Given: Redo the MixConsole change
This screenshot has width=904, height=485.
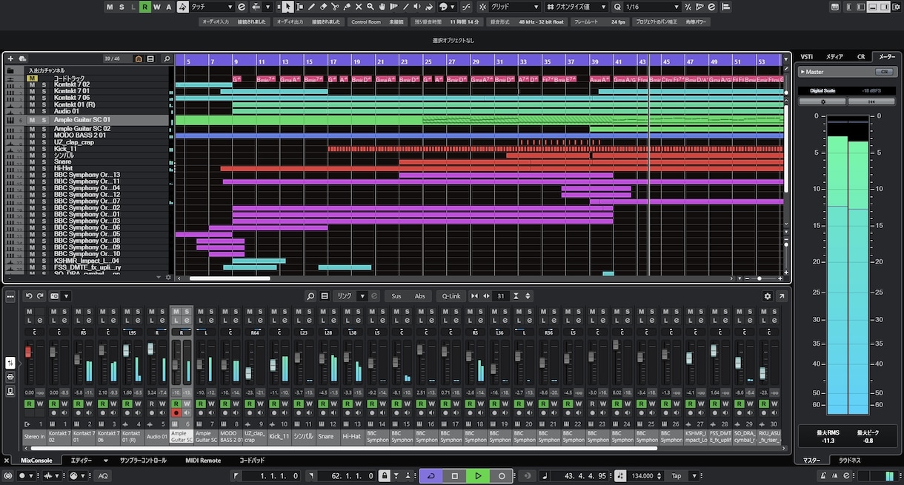Looking at the screenshot, I should [x=40, y=296].
